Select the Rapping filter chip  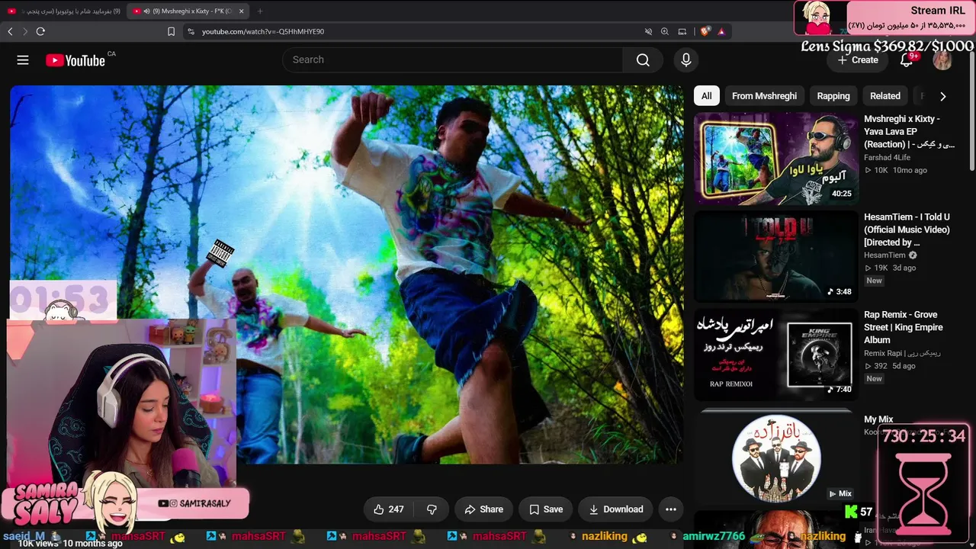(833, 96)
